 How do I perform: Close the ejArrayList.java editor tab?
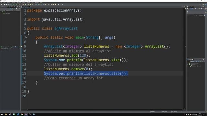click(x=30, y=7)
